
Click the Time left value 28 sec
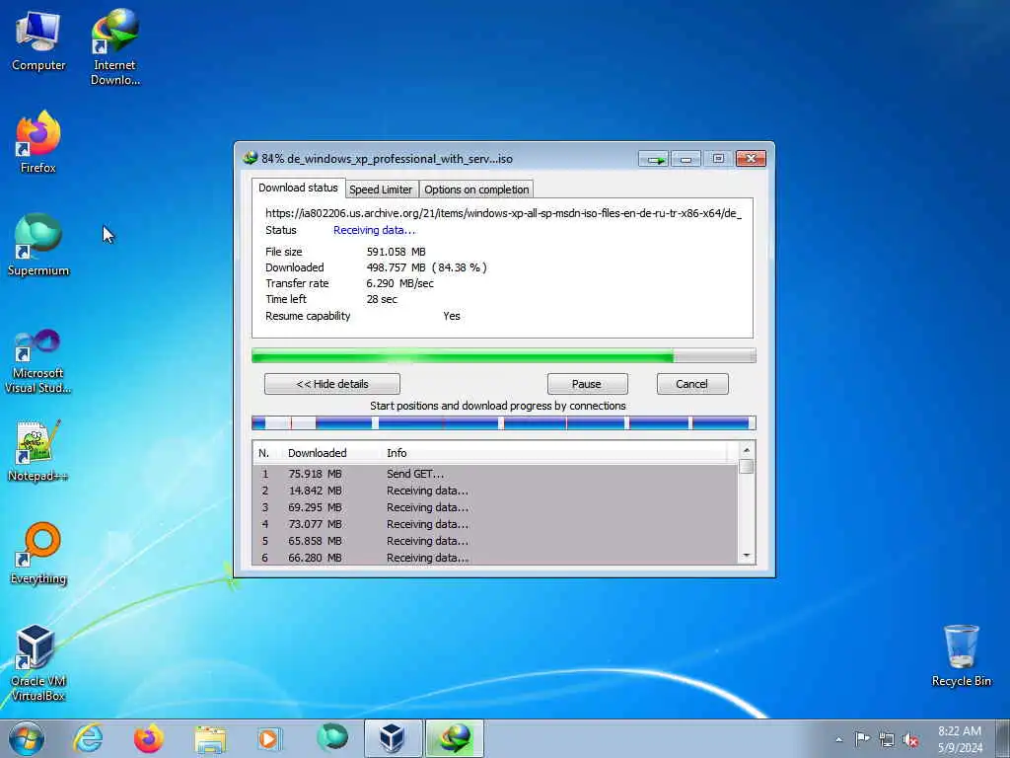[382, 299]
